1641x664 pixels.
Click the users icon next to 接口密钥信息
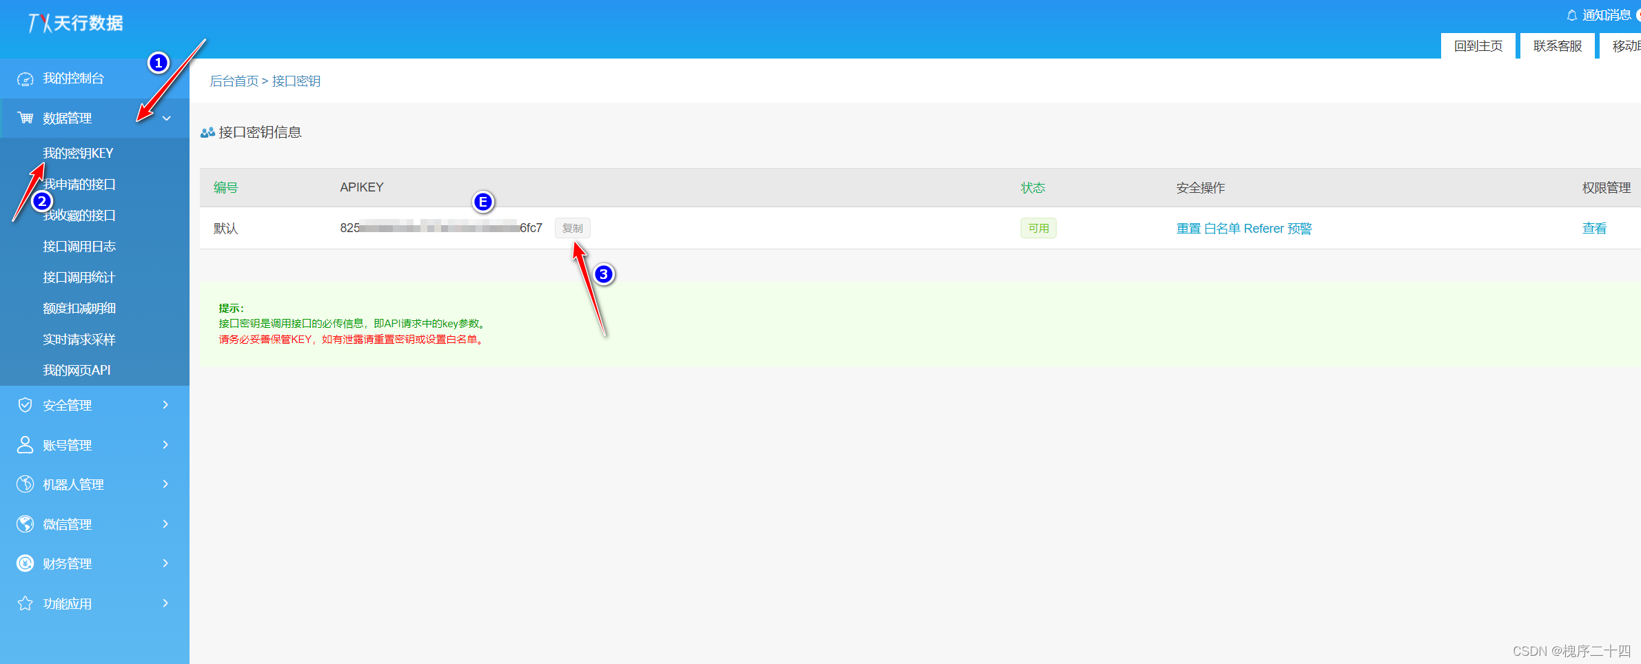click(207, 132)
